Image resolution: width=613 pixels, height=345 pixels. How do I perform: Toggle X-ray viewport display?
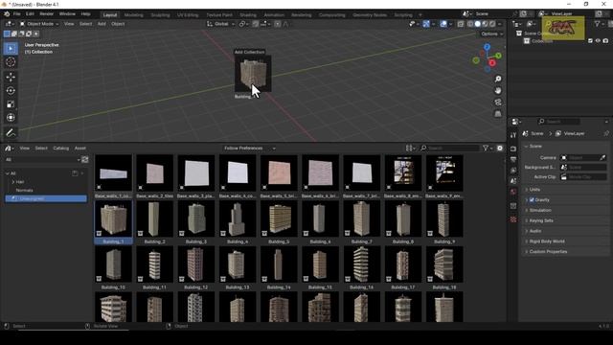point(461,24)
